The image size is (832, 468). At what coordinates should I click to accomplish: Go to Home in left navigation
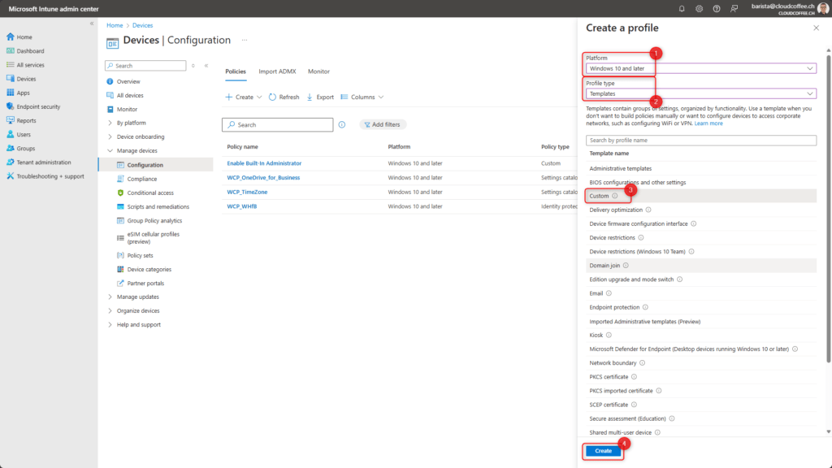tap(24, 37)
